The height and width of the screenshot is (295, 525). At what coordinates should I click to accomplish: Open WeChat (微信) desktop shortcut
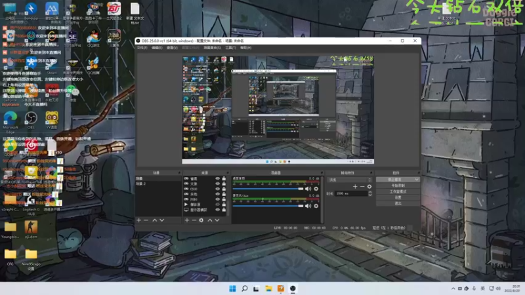[72, 93]
